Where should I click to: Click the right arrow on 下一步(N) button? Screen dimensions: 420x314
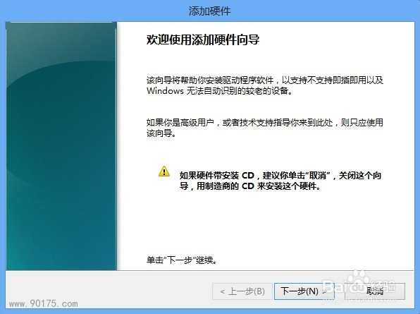(x=325, y=291)
